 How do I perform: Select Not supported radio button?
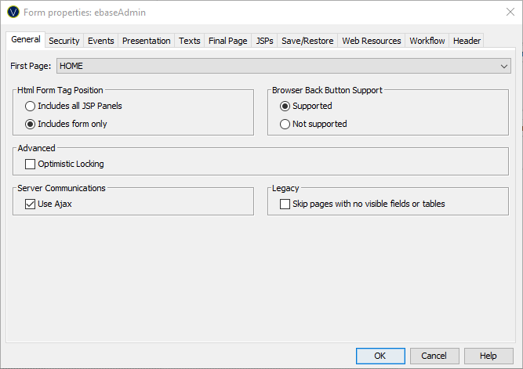(x=285, y=124)
